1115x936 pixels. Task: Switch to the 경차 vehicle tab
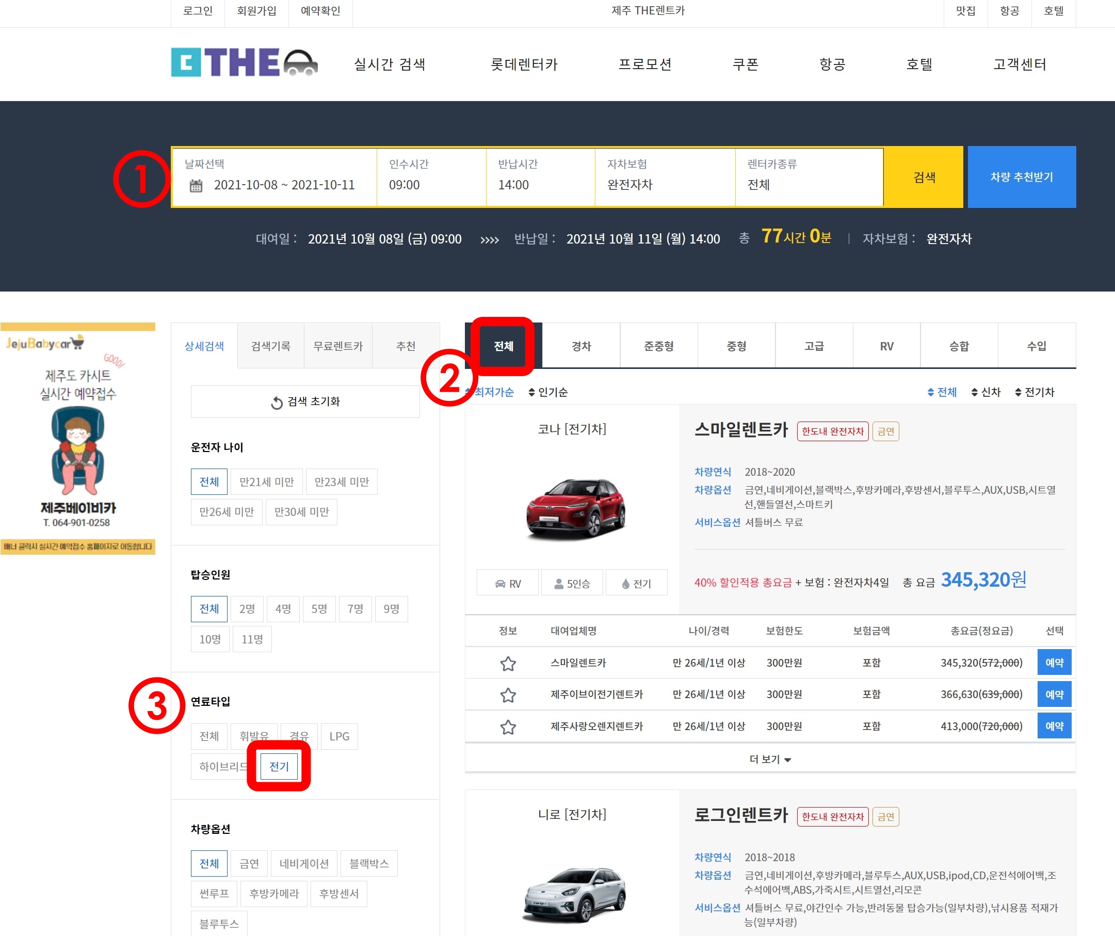click(x=580, y=346)
